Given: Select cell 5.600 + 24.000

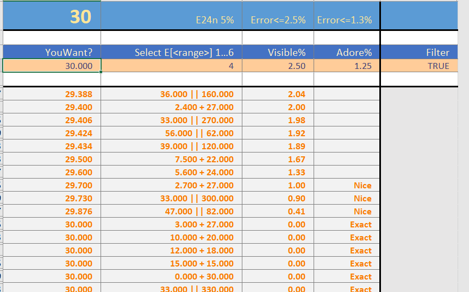Looking at the screenshot, I should 171,172.
